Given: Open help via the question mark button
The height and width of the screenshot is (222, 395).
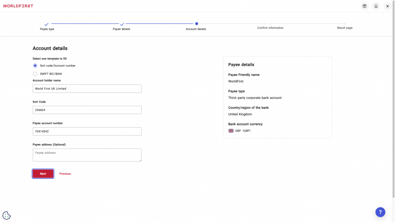Looking at the screenshot, I should tap(380, 212).
